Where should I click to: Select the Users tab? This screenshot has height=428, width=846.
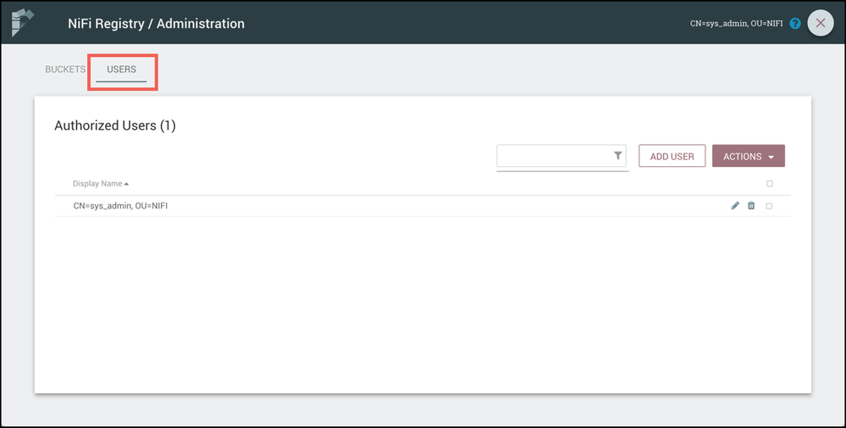click(x=121, y=69)
